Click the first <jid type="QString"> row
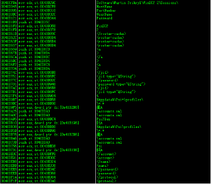 click(105, 76)
